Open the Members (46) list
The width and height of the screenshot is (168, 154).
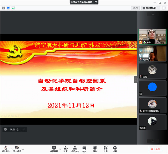pos(75,149)
